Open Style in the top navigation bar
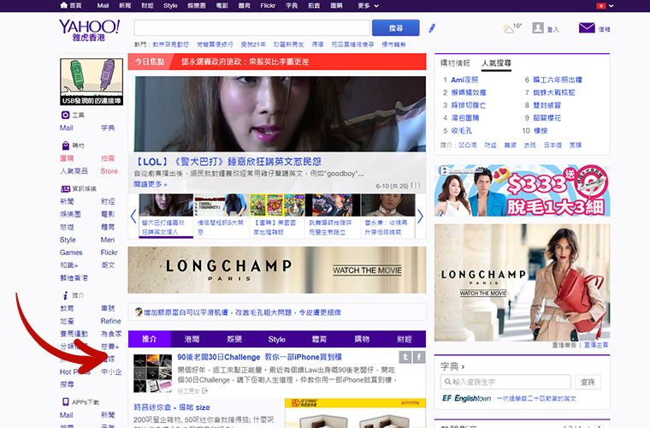This screenshot has height=428, width=650. coord(170,6)
